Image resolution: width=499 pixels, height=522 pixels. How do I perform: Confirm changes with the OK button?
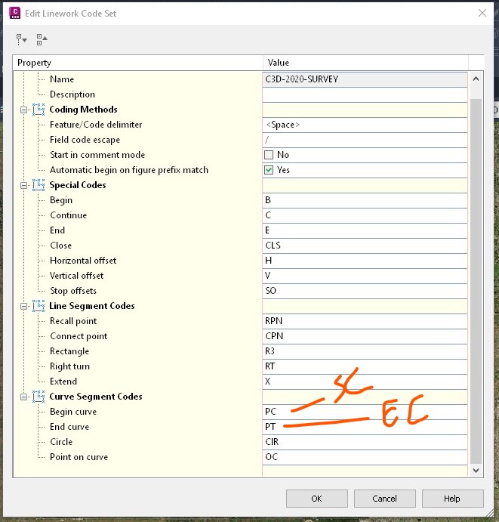click(317, 499)
